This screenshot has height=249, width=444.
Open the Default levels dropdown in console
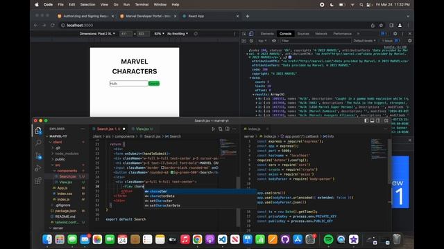(x=364, y=41)
